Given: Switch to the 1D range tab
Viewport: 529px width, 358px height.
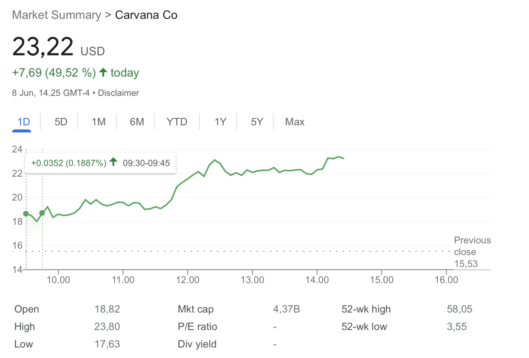Looking at the screenshot, I should point(24,122).
